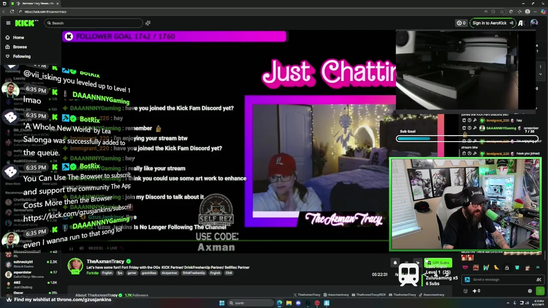The height and width of the screenshot is (308, 548).
Task: Insert the pink heart emote
Action: pos(465,268)
